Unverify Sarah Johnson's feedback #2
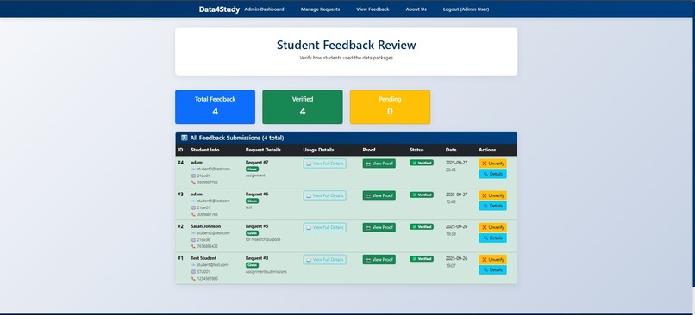The height and width of the screenshot is (315, 695). (x=492, y=227)
